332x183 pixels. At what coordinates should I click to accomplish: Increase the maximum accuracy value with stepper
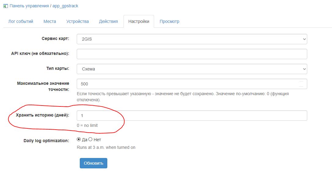coord(301,82)
